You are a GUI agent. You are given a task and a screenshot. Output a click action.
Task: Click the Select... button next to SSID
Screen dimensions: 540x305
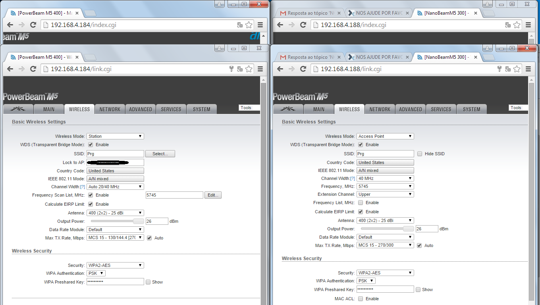(x=160, y=154)
